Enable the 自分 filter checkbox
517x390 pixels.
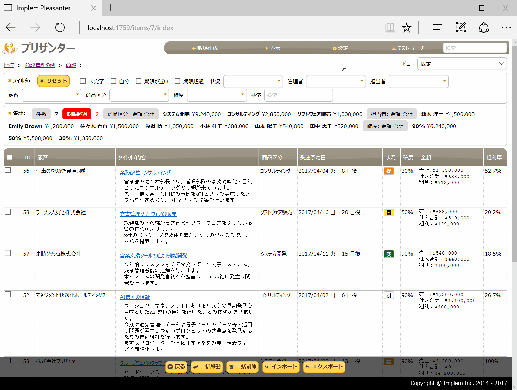coord(113,81)
